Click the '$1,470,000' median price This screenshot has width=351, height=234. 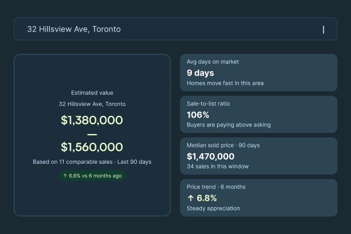point(211,157)
